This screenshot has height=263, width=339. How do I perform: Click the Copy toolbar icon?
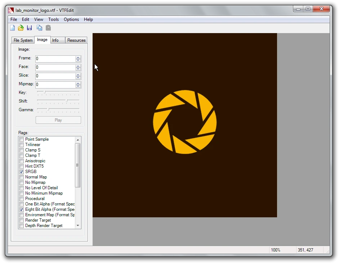coord(39,28)
